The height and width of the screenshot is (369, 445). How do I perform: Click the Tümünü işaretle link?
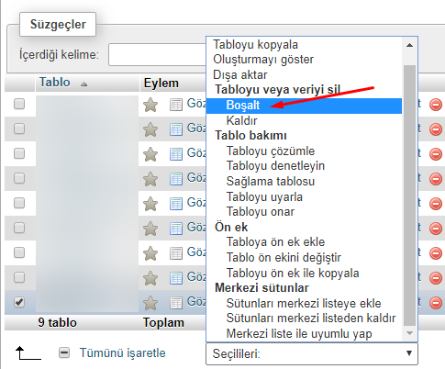(x=122, y=353)
